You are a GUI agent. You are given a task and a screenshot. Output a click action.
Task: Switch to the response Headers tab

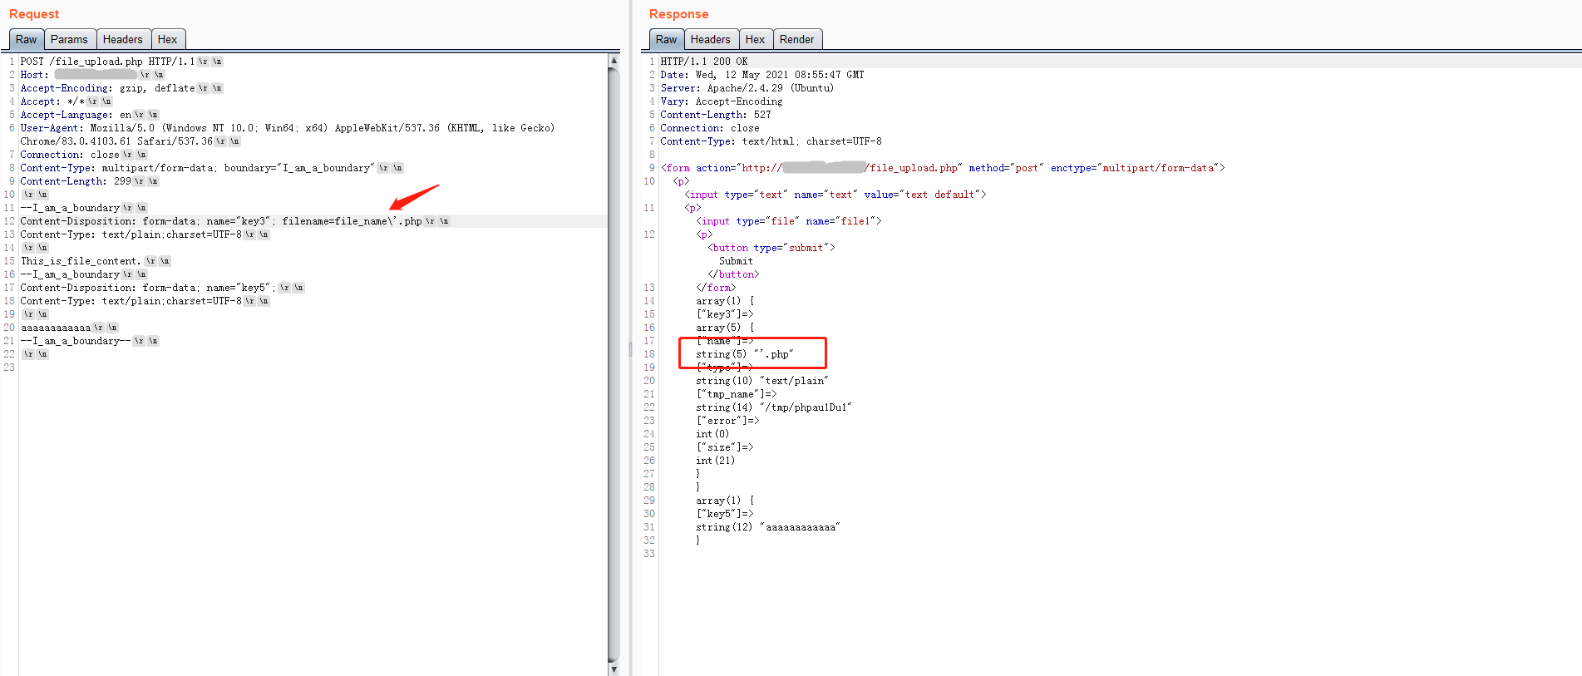click(x=710, y=39)
